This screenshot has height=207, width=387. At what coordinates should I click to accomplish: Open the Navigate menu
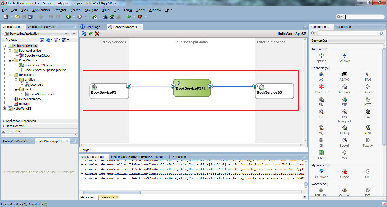click(x=91, y=10)
